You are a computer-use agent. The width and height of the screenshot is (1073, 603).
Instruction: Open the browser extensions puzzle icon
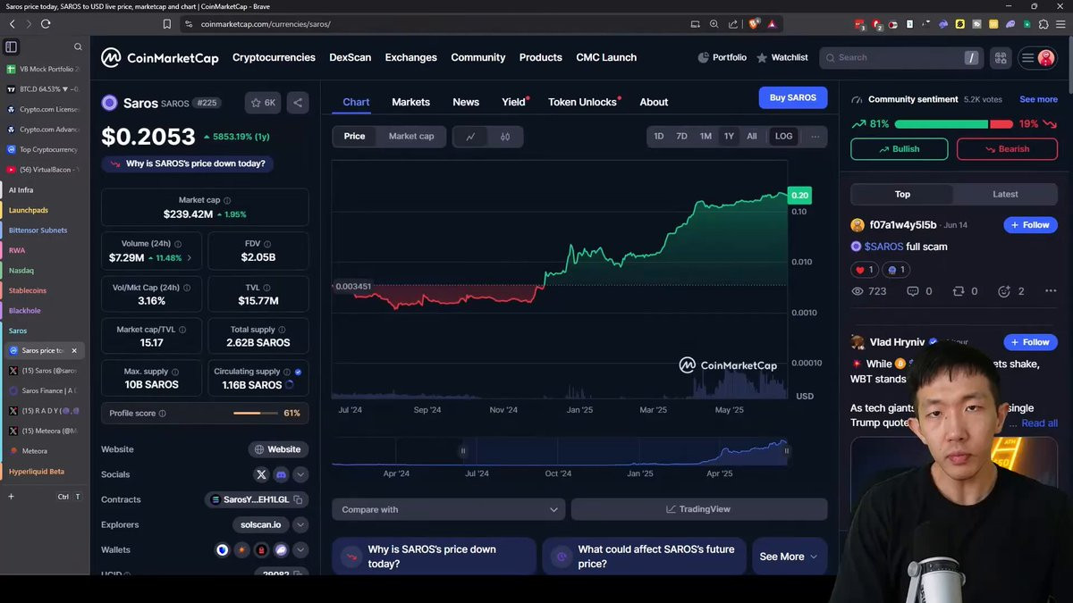[1043, 24]
